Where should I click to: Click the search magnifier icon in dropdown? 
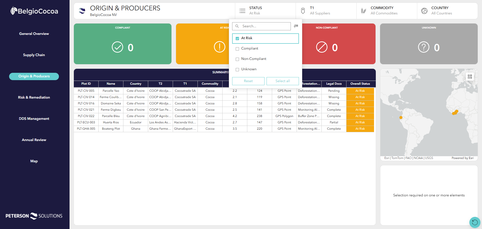237,26
